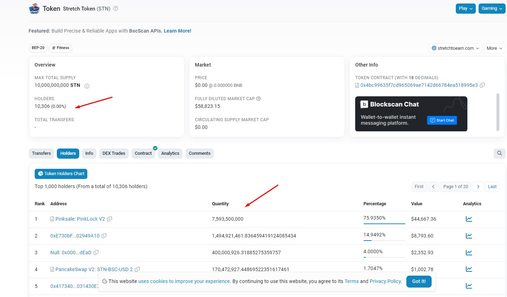Select the Holders tab

68,153
